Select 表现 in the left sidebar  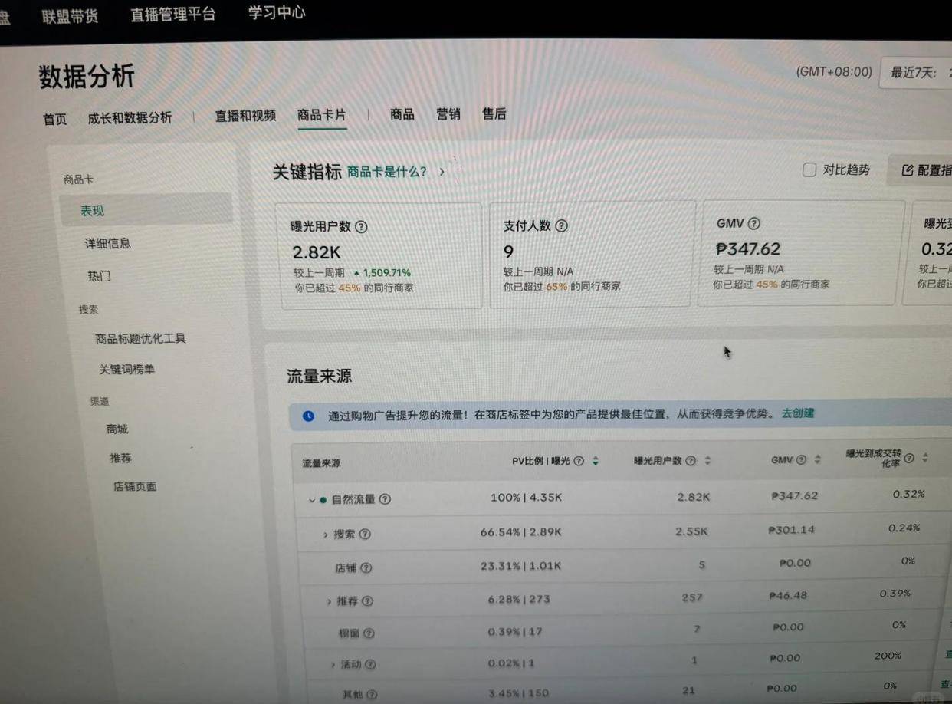92,210
